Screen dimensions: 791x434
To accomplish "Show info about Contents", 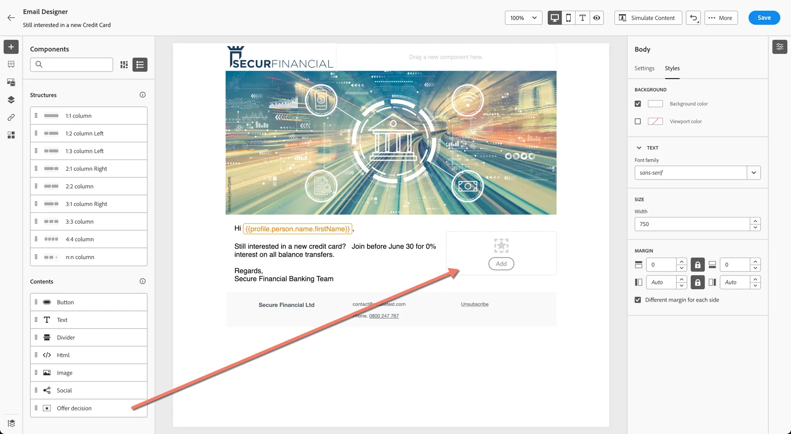I will (143, 281).
